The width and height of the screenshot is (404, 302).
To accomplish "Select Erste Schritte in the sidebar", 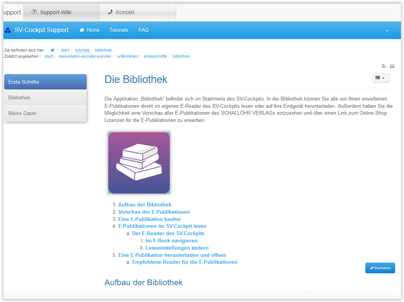I will (45, 82).
